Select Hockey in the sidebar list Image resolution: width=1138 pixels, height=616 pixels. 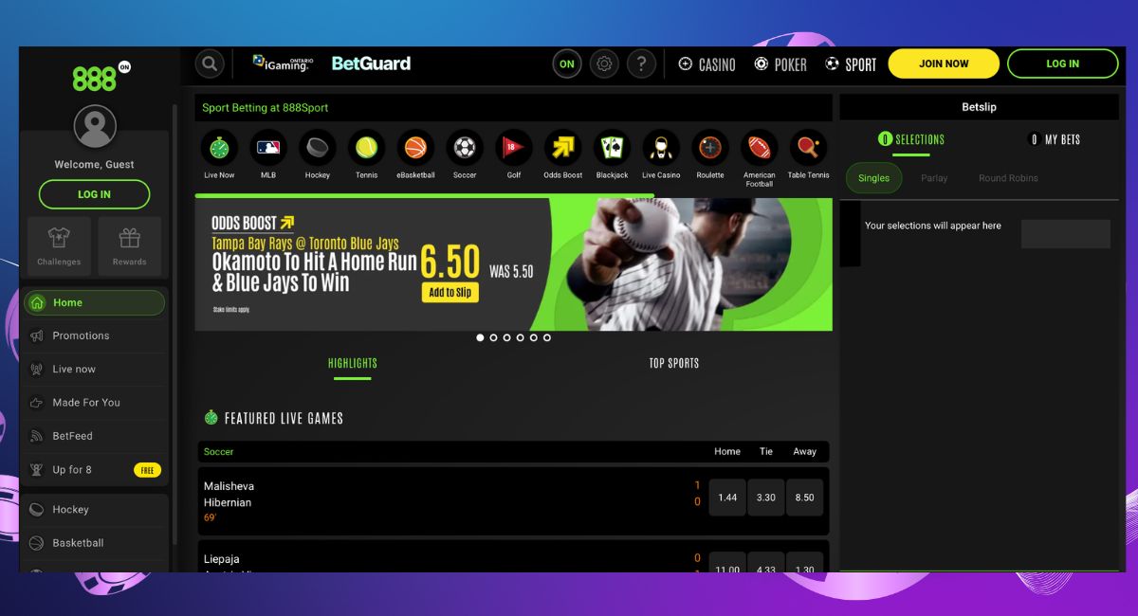94,510
